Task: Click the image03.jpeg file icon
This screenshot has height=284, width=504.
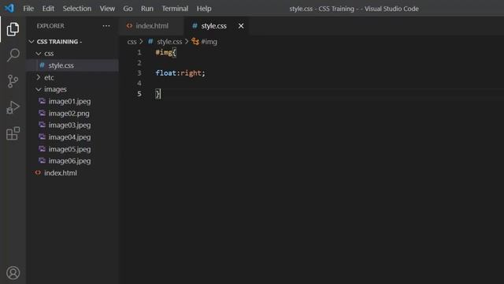Action: point(42,125)
